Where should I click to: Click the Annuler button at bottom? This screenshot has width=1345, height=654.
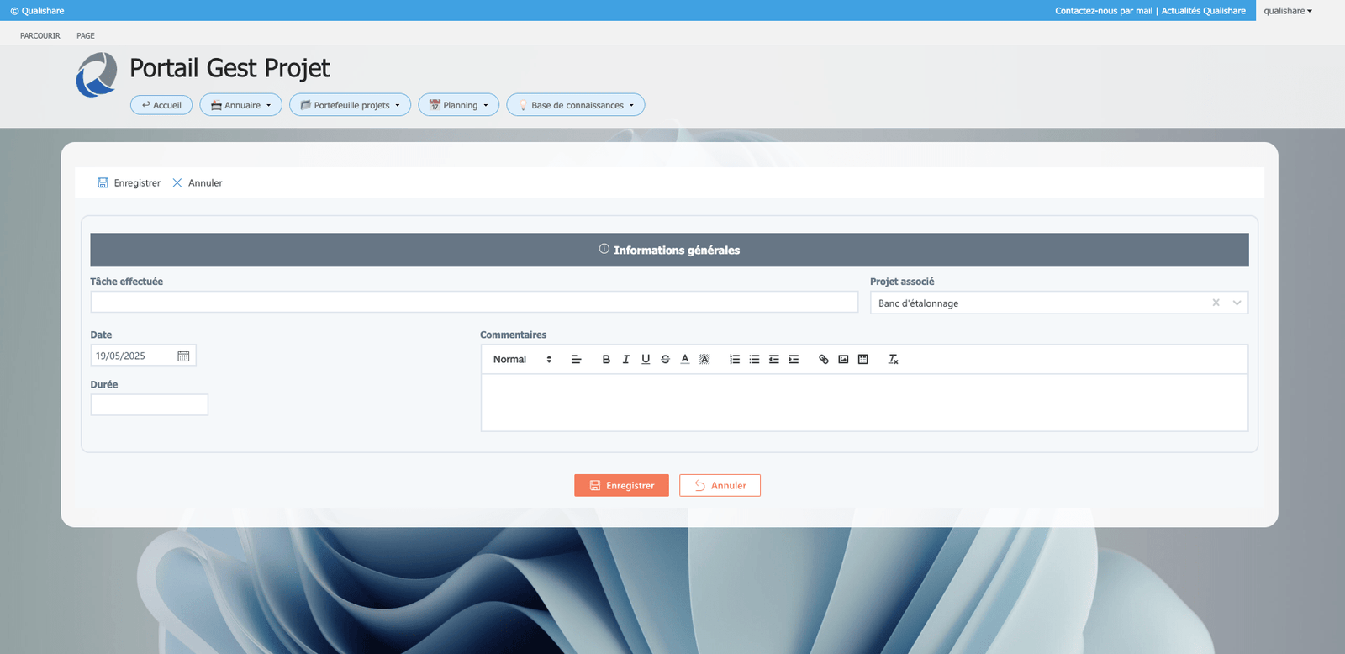coord(720,486)
